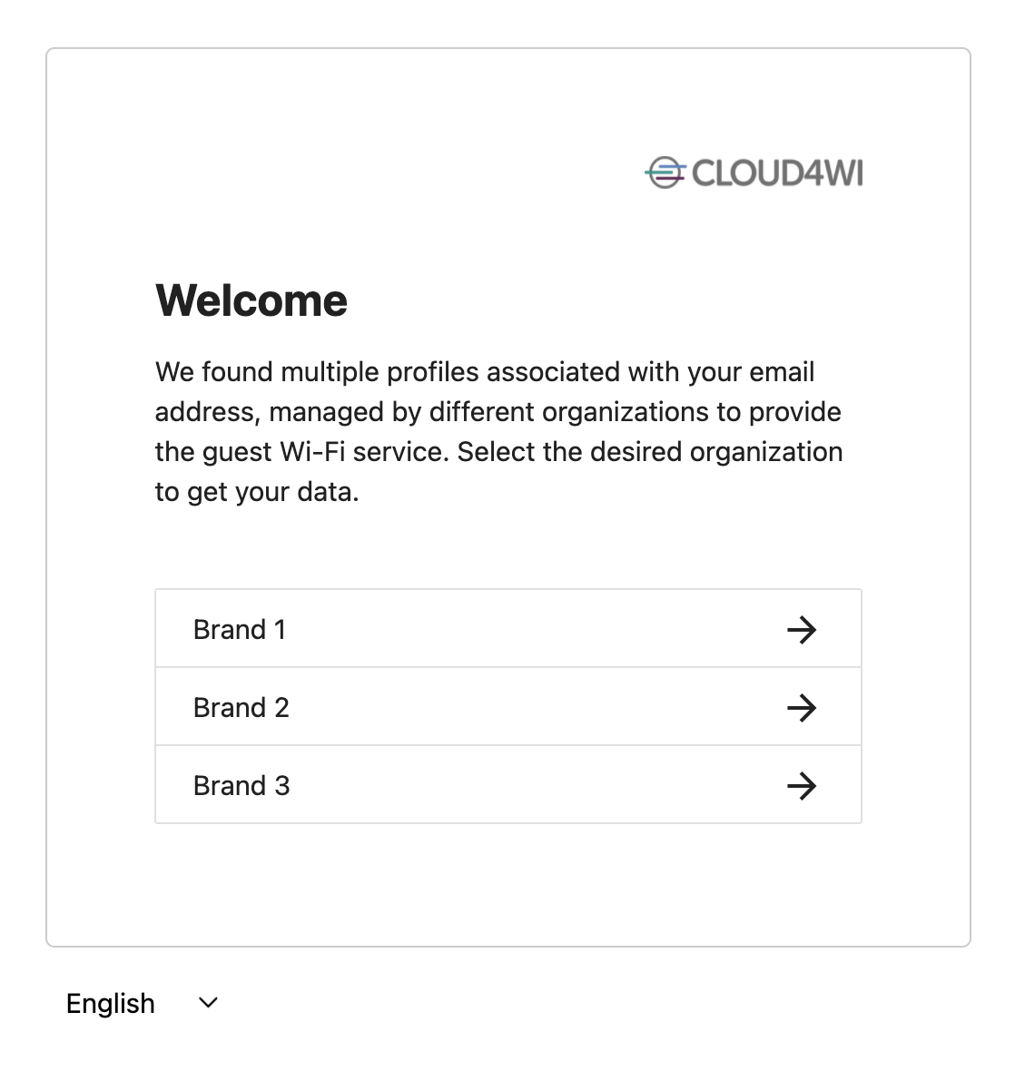Image resolution: width=1015 pixels, height=1071 pixels.
Task: Click the Cloud4Wi globe logo icon
Action: [x=665, y=172]
